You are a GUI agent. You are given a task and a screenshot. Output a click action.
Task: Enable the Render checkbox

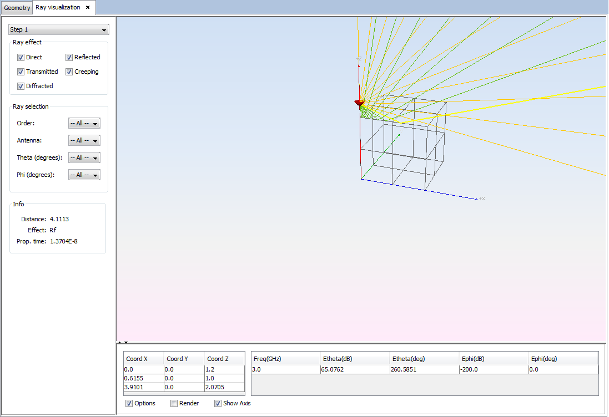(x=174, y=403)
